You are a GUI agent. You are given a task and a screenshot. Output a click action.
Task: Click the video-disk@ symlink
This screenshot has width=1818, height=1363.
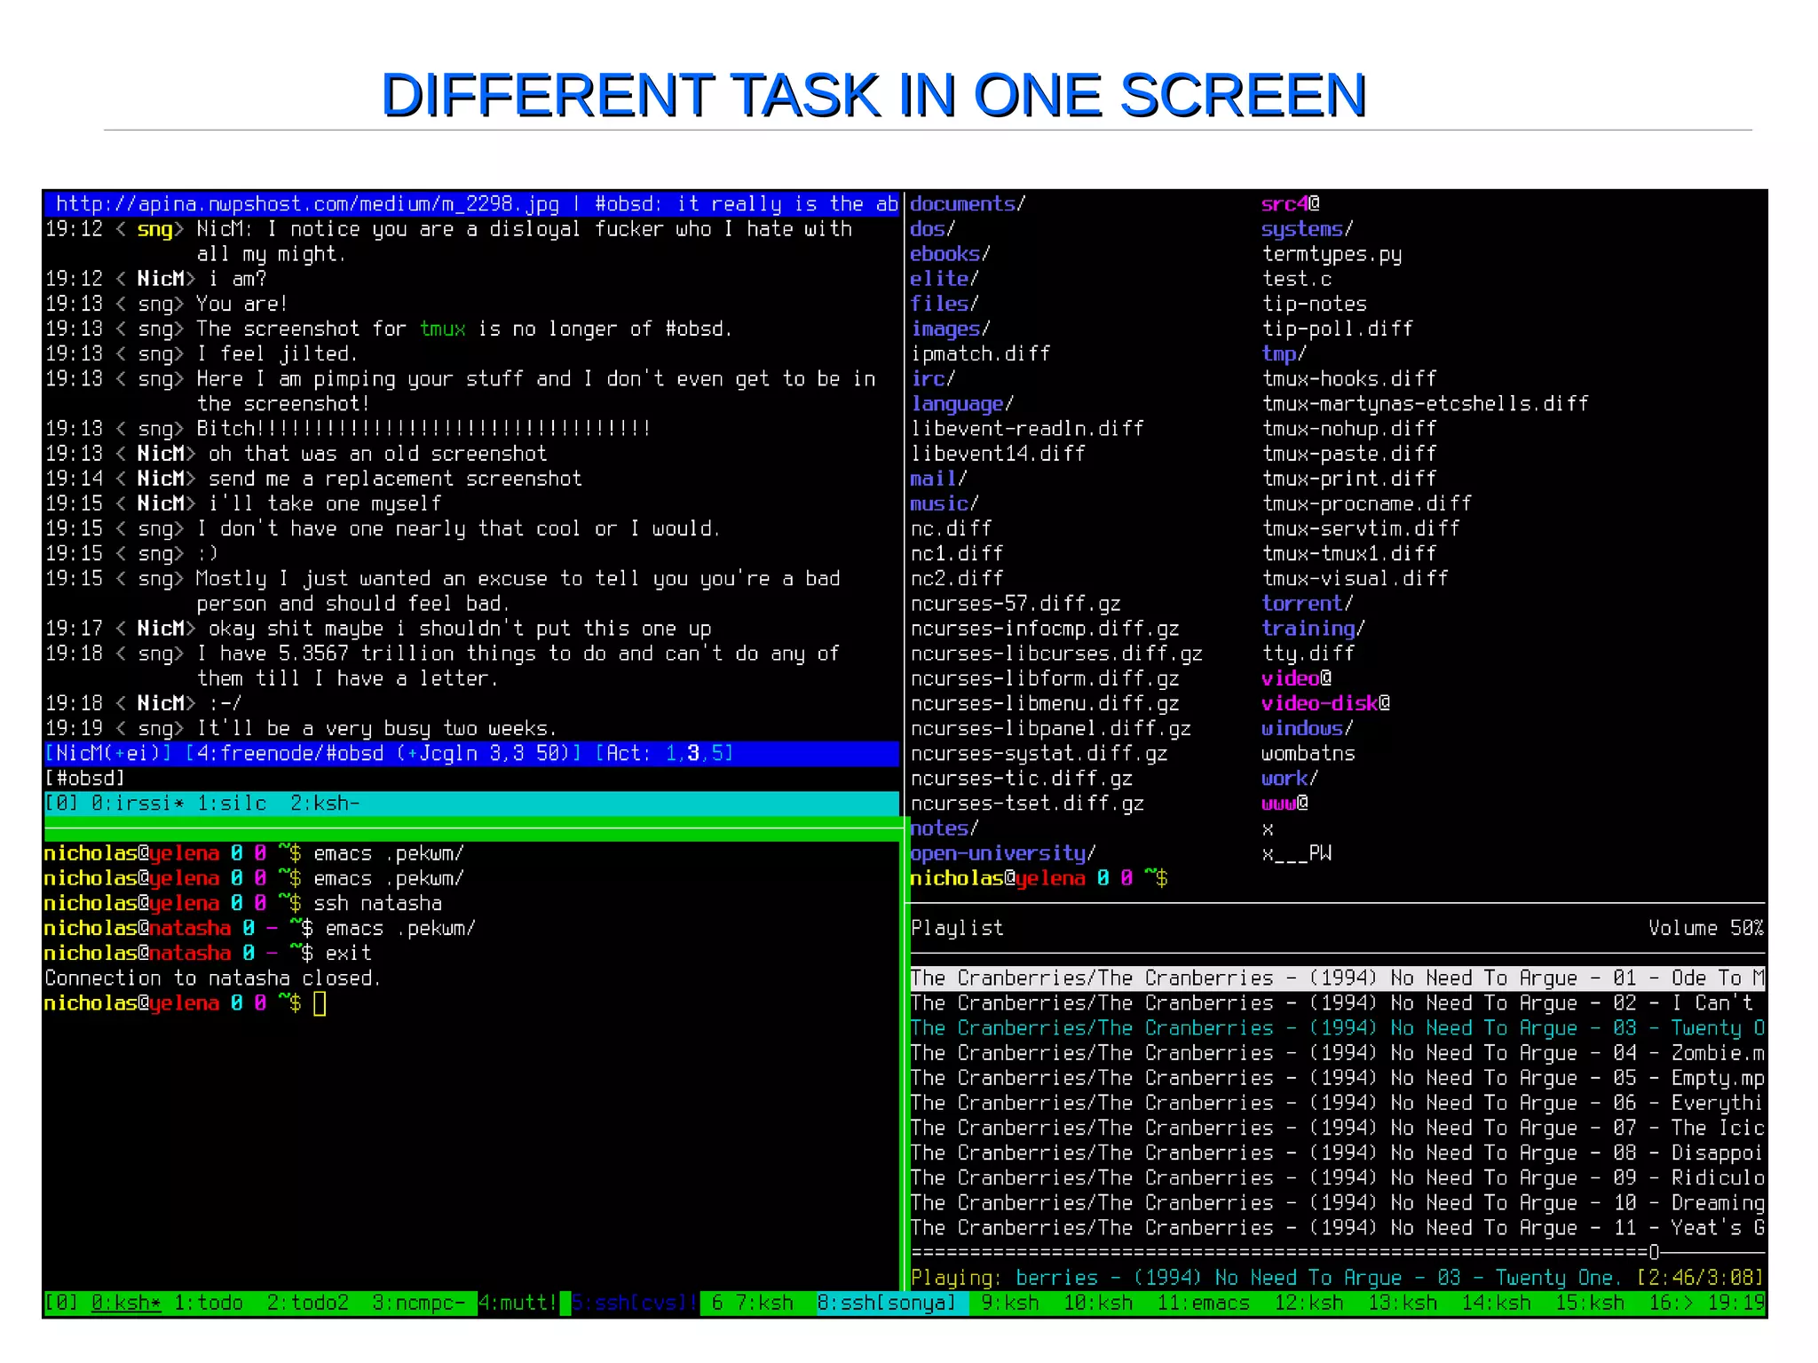tap(1326, 704)
